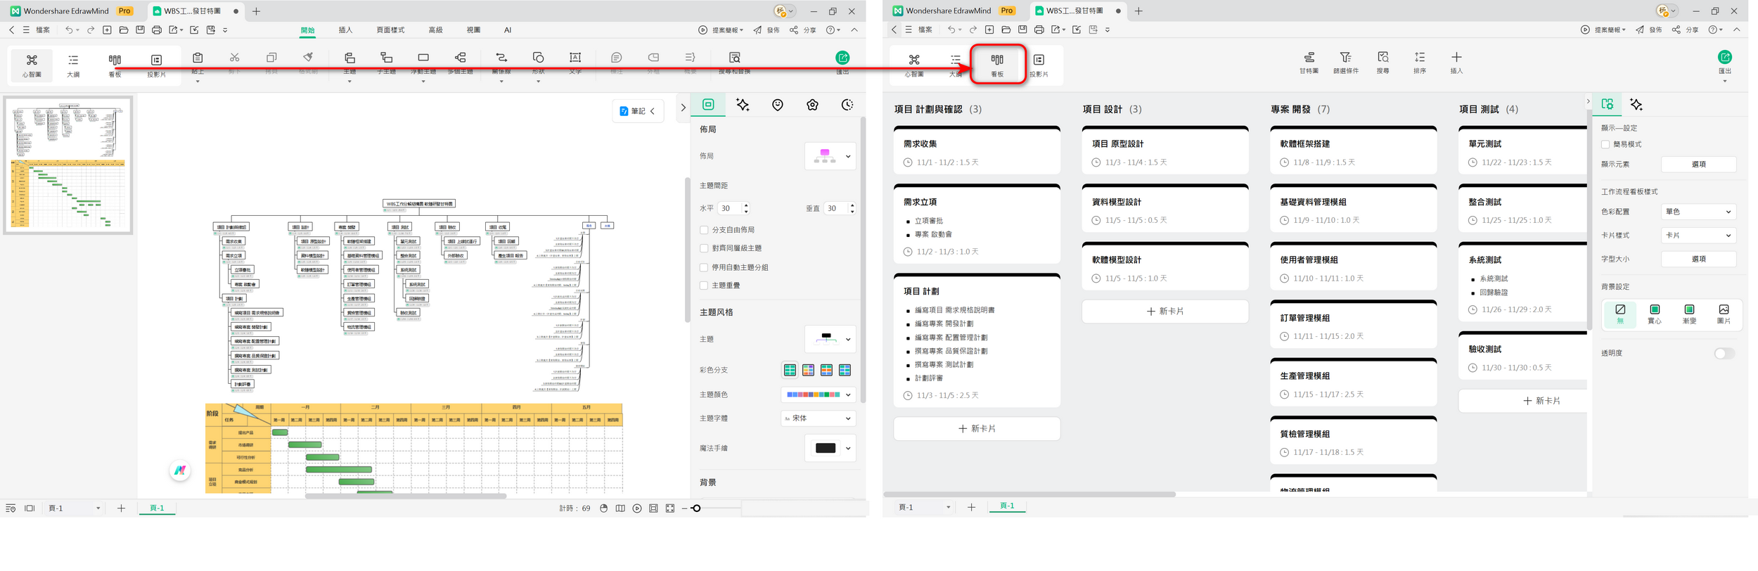Click Paste clipboard icon in left window
This screenshot has height=571, width=1758.
coord(198,58)
